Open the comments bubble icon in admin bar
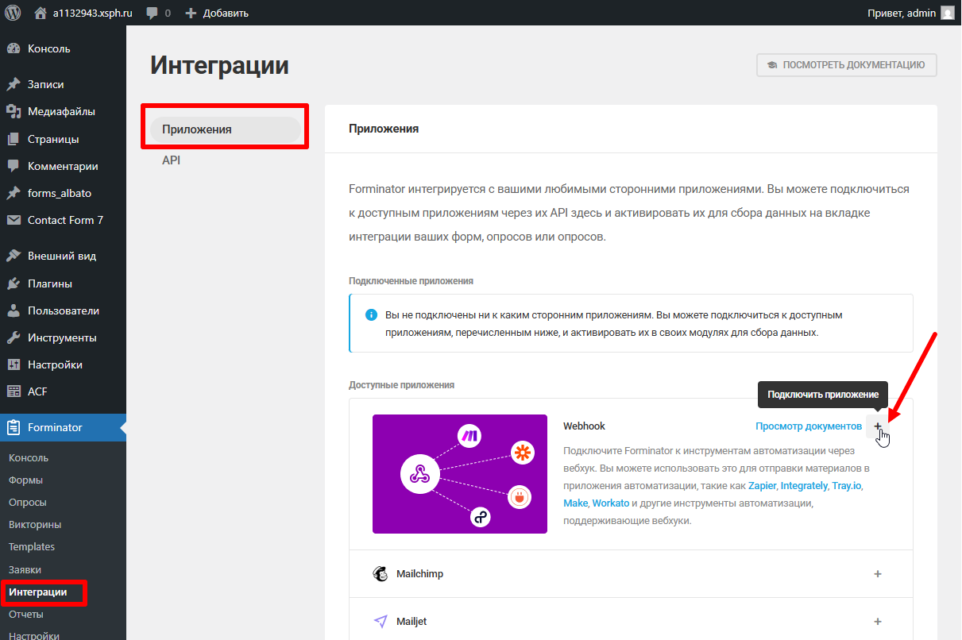The height and width of the screenshot is (640, 962). (x=152, y=13)
